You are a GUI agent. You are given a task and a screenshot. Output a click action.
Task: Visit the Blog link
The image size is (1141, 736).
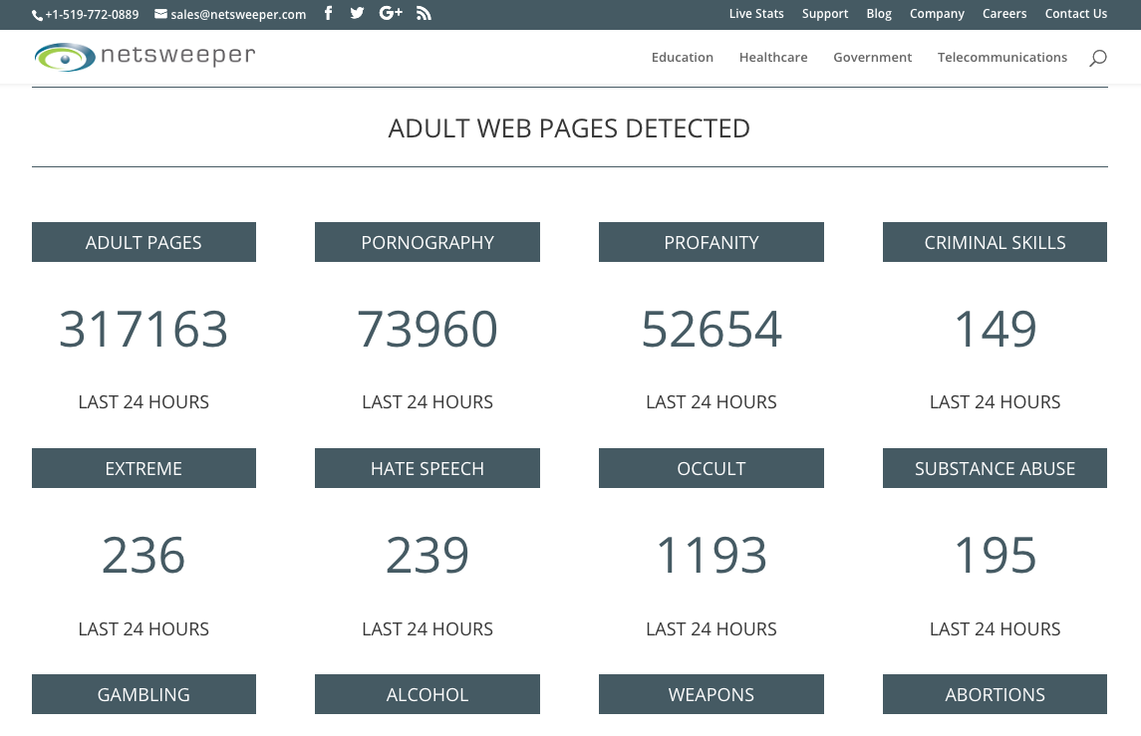[x=879, y=14]
